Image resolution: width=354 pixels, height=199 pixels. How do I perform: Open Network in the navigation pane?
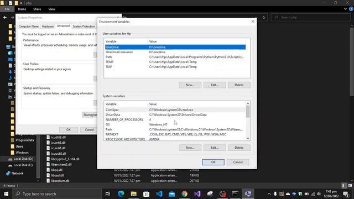pos(17,173)
